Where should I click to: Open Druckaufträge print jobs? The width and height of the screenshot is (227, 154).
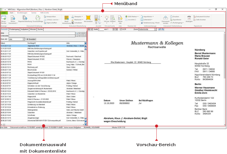tap(38, 19)
